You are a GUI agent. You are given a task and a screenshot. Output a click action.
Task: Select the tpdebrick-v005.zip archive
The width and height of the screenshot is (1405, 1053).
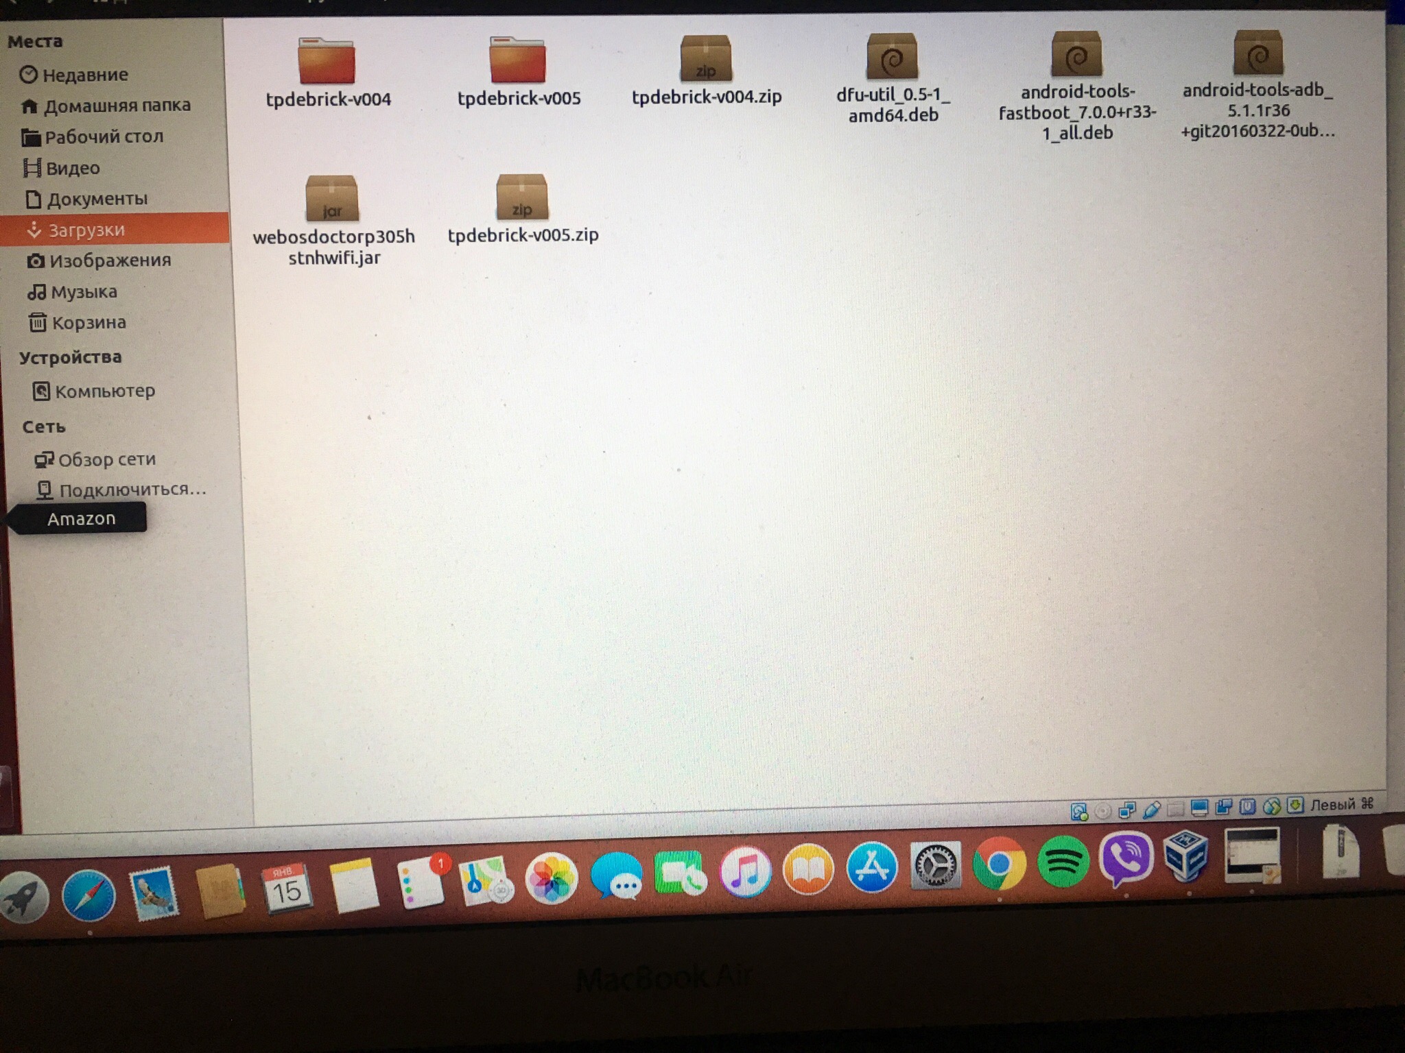522,199
